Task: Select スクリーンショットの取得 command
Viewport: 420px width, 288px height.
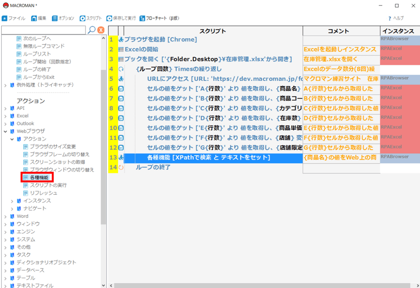Action: [57, 162]
